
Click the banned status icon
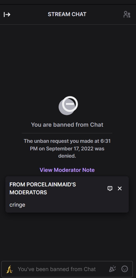point(68,106)
